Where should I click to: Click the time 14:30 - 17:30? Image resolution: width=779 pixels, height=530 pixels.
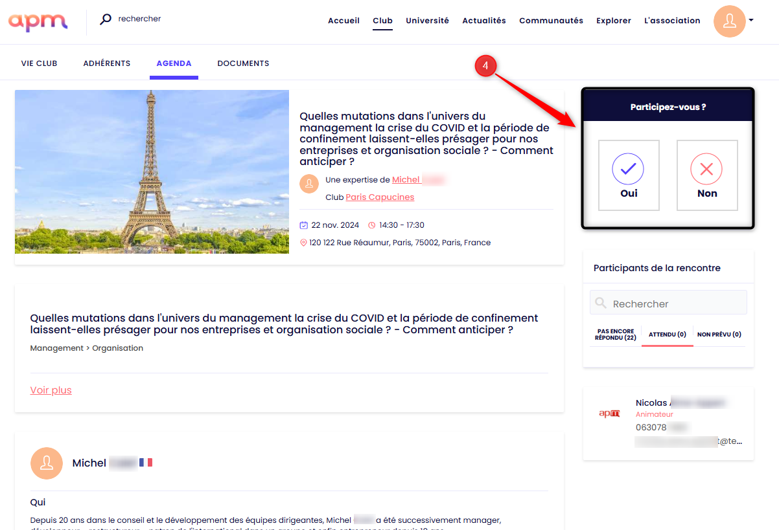pos(402,225)
